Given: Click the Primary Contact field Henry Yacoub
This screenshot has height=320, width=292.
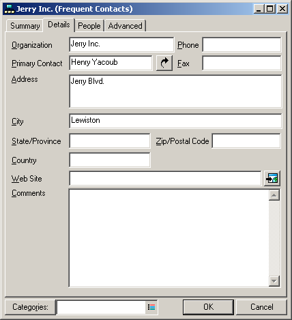Looking at the screenshot, I should 111,63.
